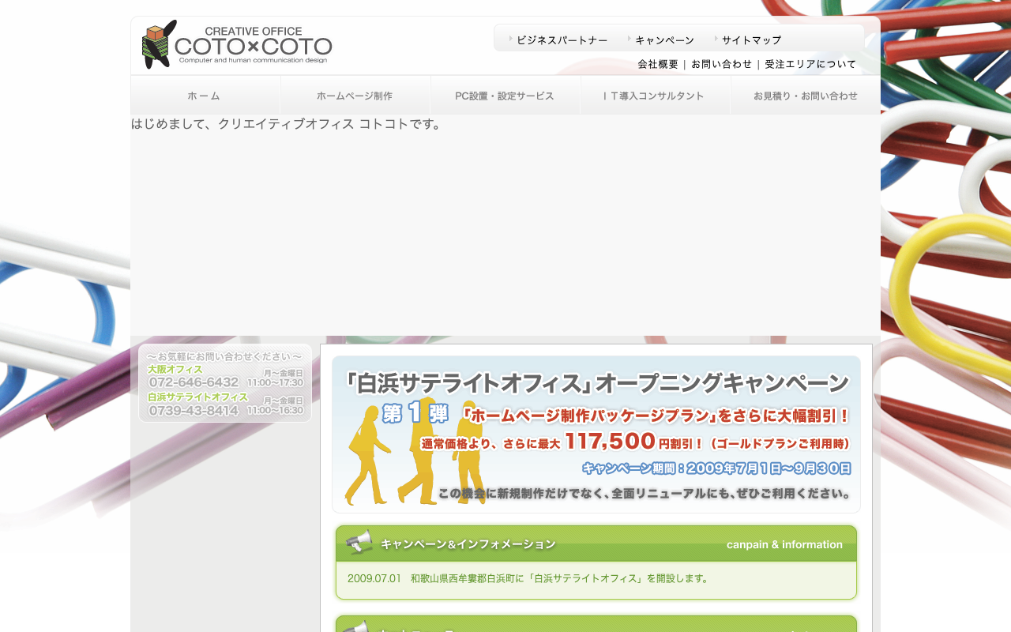1011x632 pixels.
Task: Click the はじめまして、クリエイティブオフィス コトコトです text
Action: pos(288,124)
